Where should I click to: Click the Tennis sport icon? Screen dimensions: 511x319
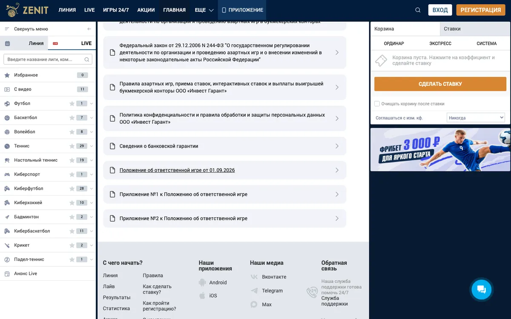(x=7, y=146)
